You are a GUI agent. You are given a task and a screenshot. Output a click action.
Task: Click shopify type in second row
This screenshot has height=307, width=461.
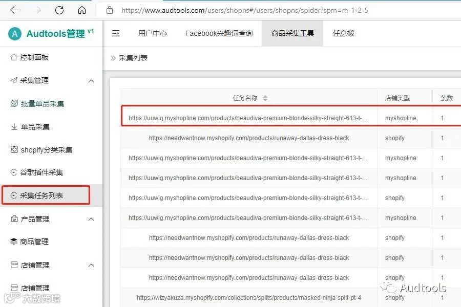[395, 138]
